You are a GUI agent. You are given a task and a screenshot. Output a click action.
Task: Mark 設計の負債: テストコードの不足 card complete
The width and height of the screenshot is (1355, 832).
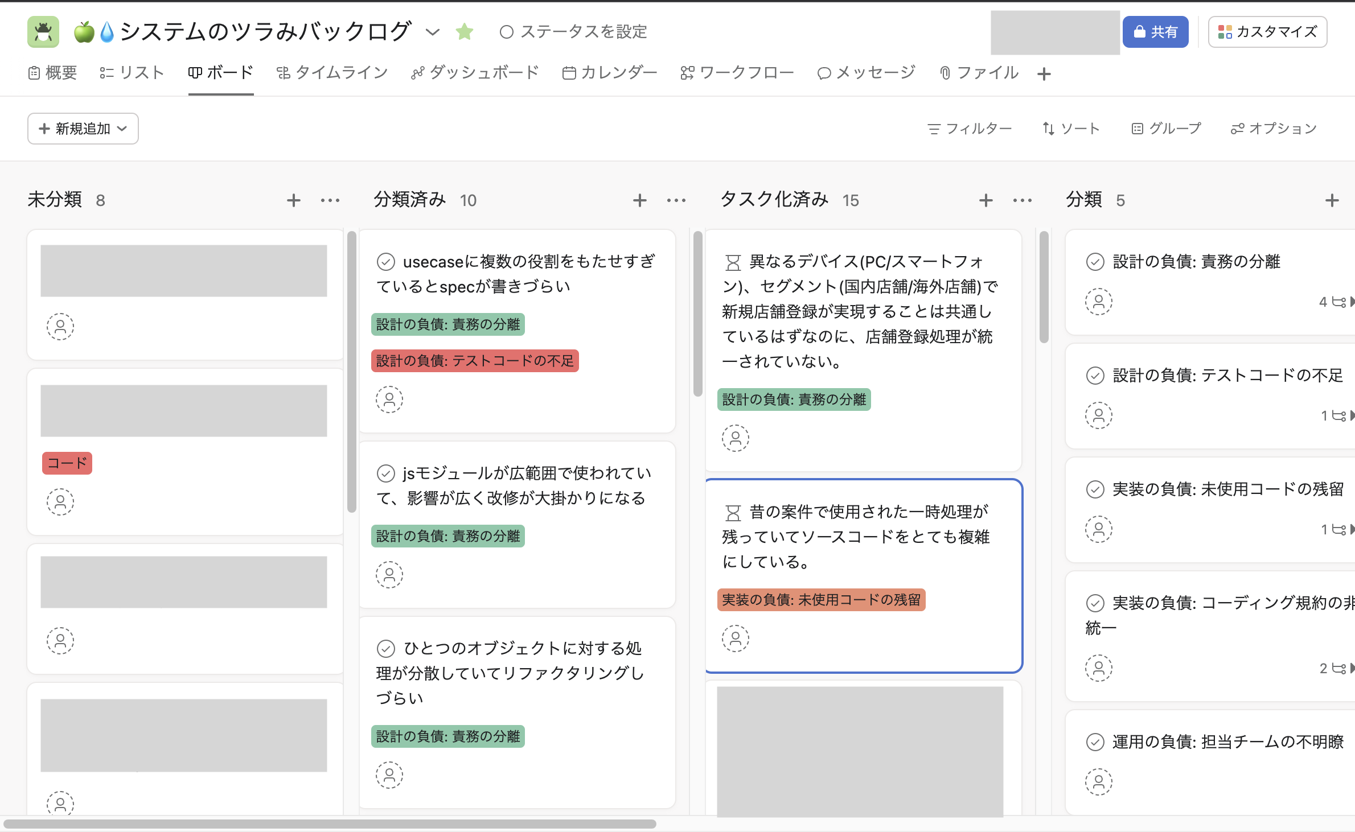point(1095,376)
